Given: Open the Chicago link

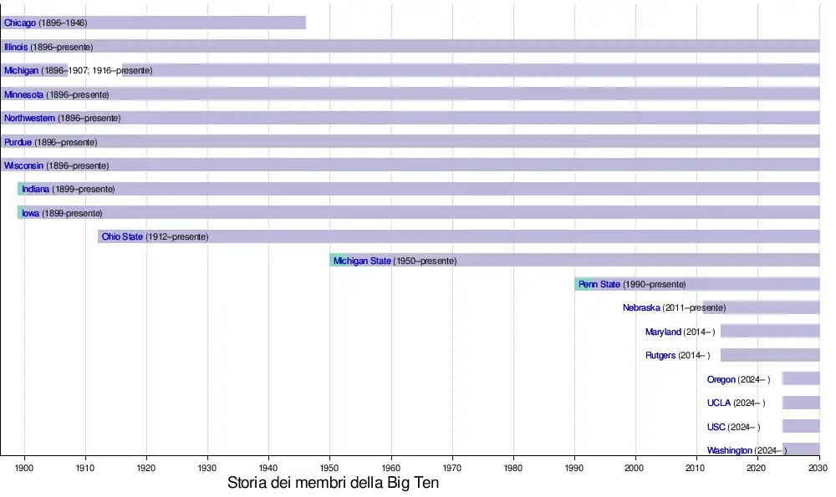Looking at the screenshot, I should 20,23.
